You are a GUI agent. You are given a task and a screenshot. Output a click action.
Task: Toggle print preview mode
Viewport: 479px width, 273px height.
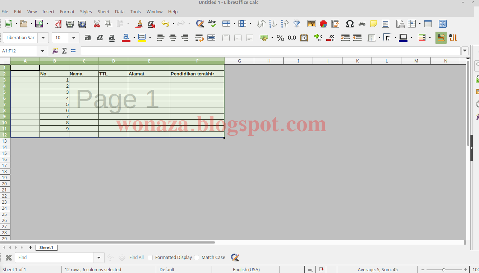pos(82,24)
